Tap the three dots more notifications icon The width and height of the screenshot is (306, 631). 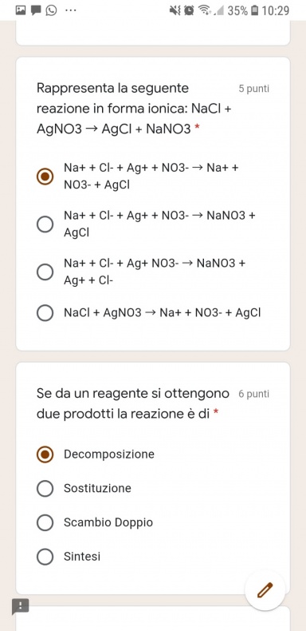(71, 10)
